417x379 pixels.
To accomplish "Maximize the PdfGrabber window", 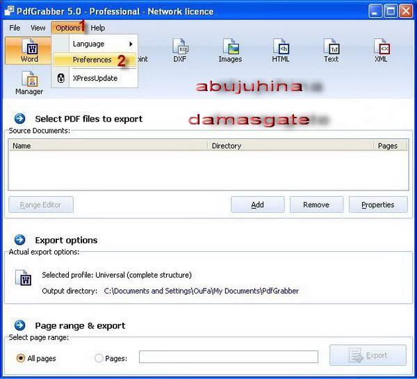I will (391, 11).
